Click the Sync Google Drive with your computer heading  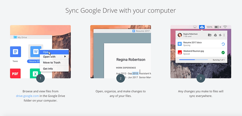pyautogui.click(x=121, y=10)
